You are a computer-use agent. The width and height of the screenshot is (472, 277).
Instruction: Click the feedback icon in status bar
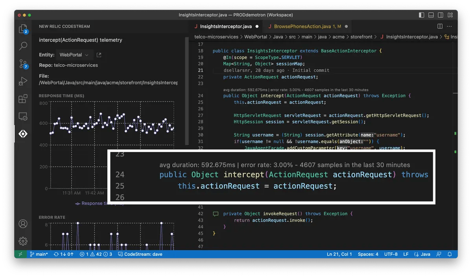439,254
